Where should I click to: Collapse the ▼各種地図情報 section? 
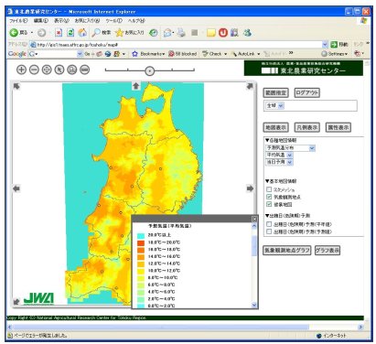[x=281, y=140]
